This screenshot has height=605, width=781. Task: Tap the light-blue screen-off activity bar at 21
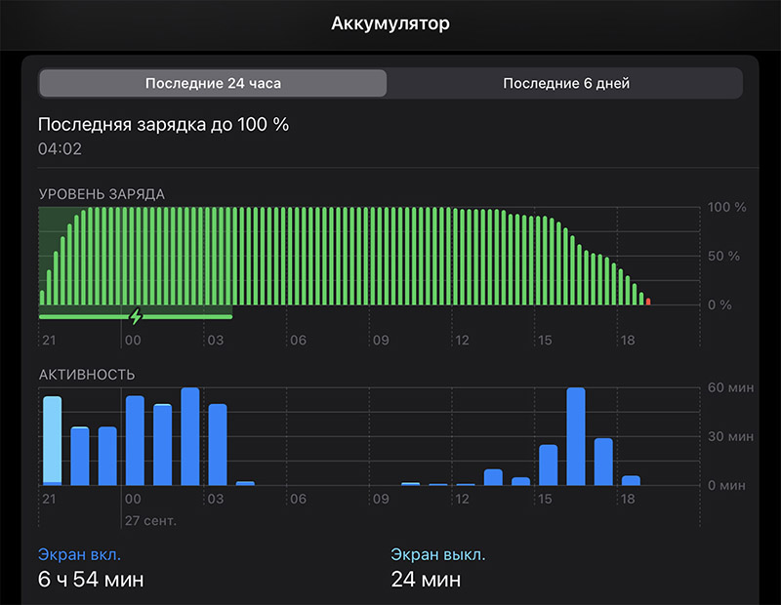point(53,441)
